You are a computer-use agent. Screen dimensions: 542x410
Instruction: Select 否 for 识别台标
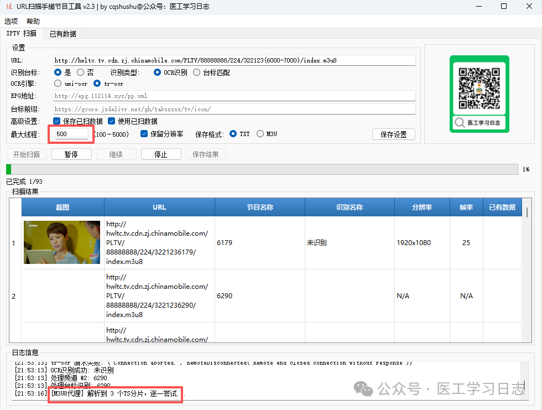pyautogui.click(x=81, y=72)
